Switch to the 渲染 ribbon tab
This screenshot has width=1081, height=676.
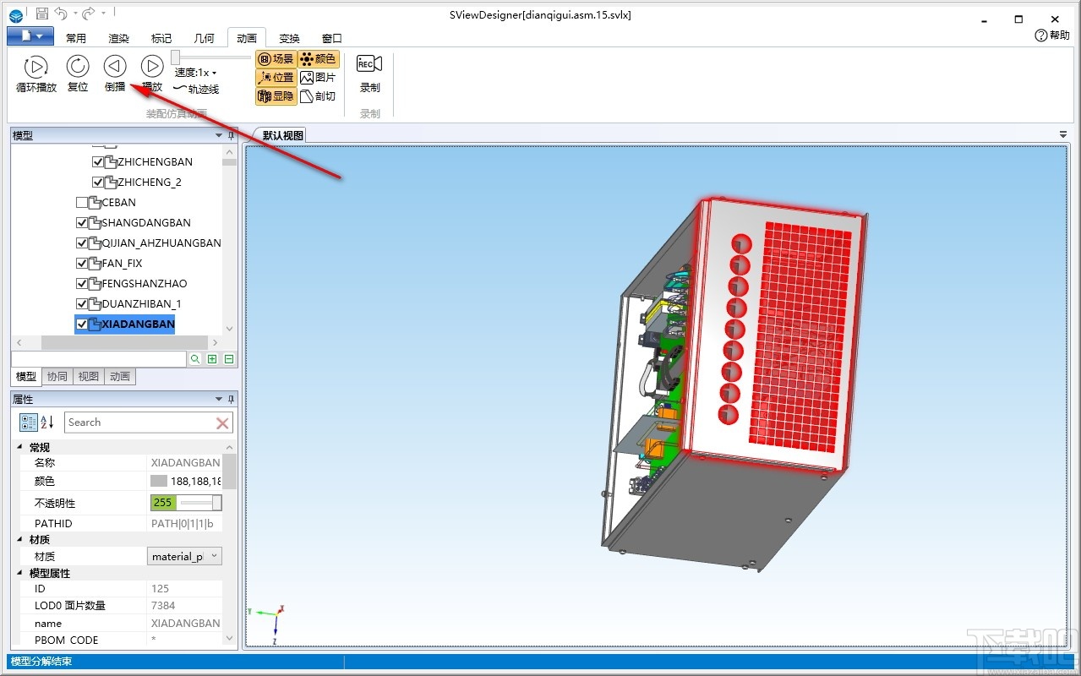(x=119, y=38)
